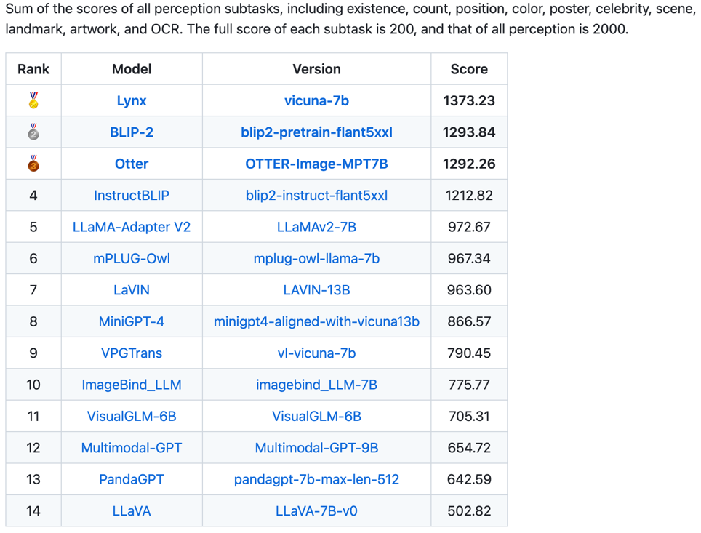701x533 pixels.
Task: Follow the minigpt4-aligned-with-vicuna13b version link
Action: pos(316,321)
